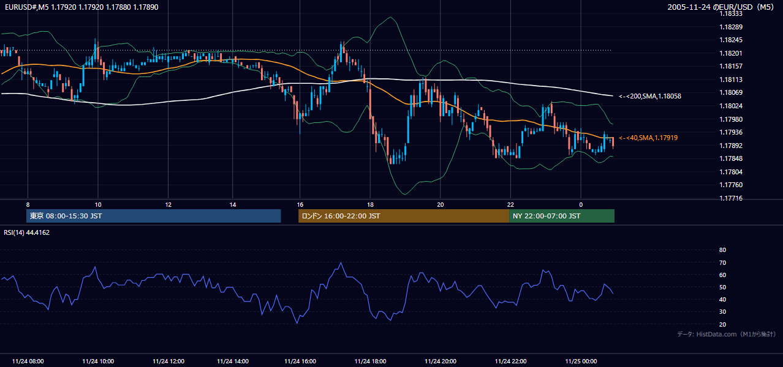This screenshot has width=783, height=367.
Task: Click price axis label 1.17848
Action: [732, 158]
